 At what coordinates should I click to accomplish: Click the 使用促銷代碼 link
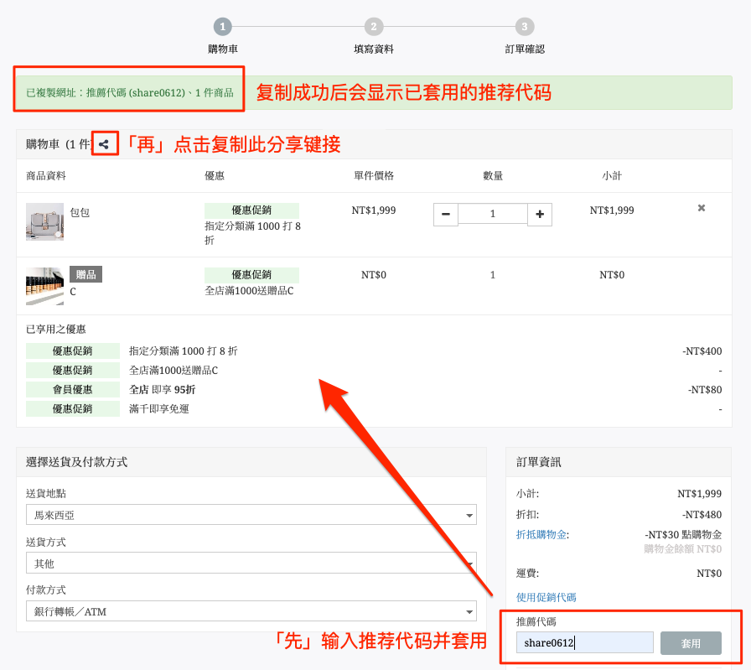click(x=546, y=597)
